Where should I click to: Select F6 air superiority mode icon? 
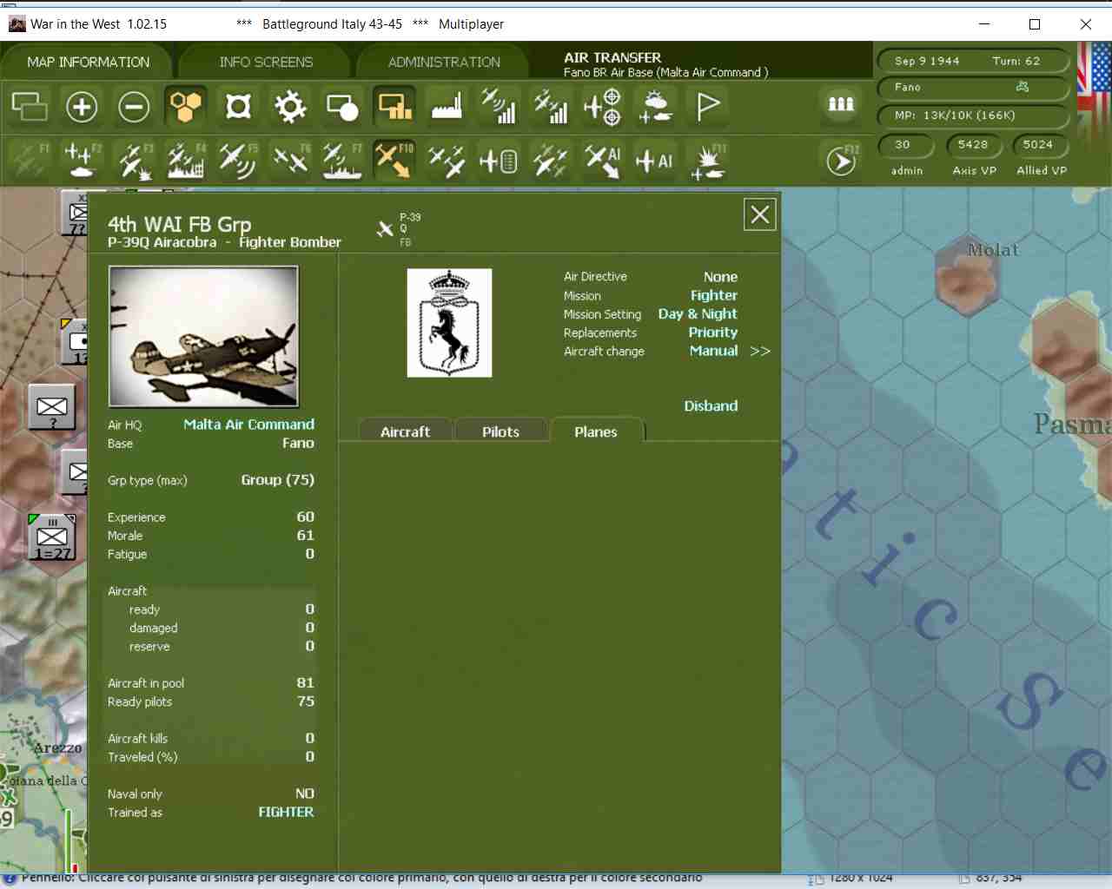tap(290, 161)
